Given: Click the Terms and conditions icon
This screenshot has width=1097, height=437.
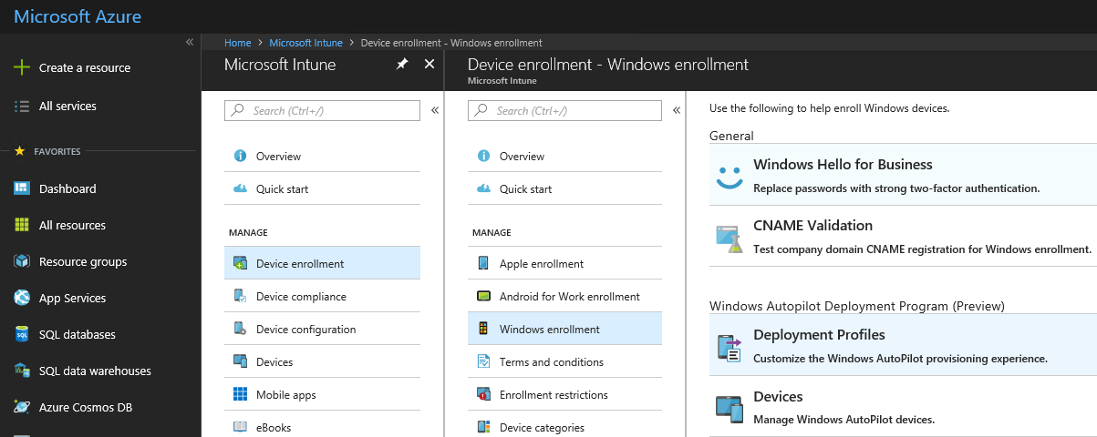Looking at the screenshot, I should coord(483,361).
